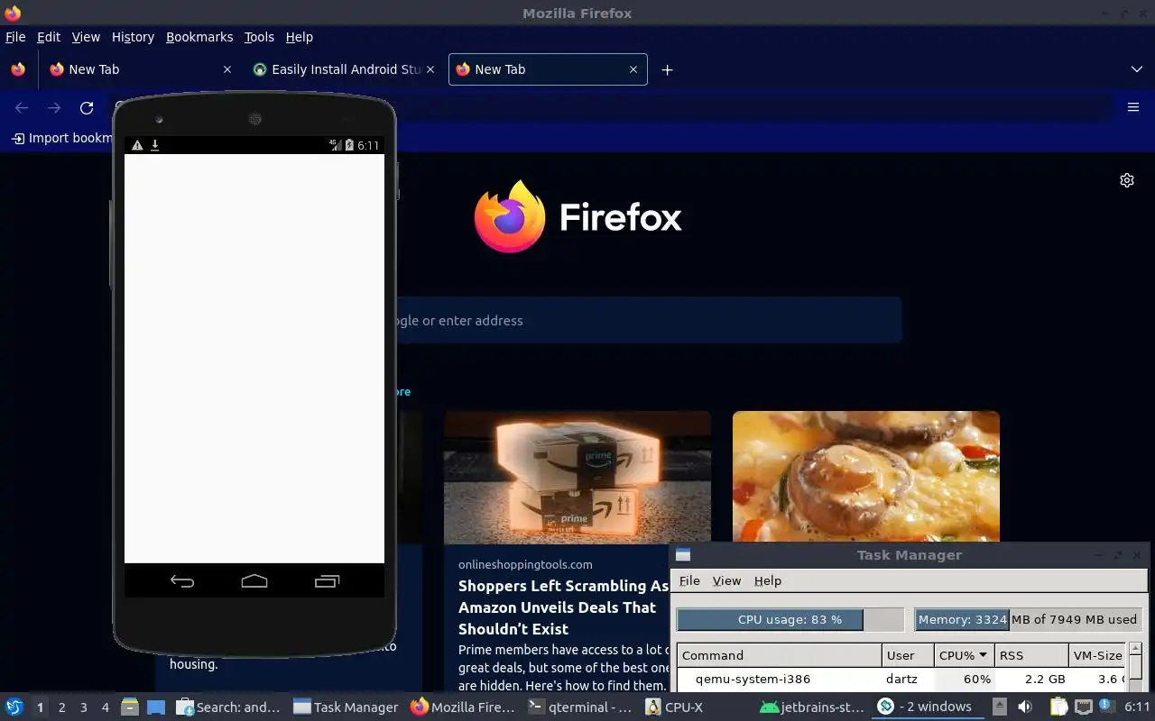This screenshot has width=1155, height=721.
Task: Expand the list all tabs chevron
Action: 1137,69
